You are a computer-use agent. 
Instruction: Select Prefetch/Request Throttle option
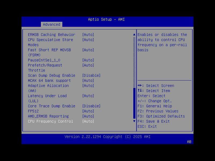(x=45, y=68)
